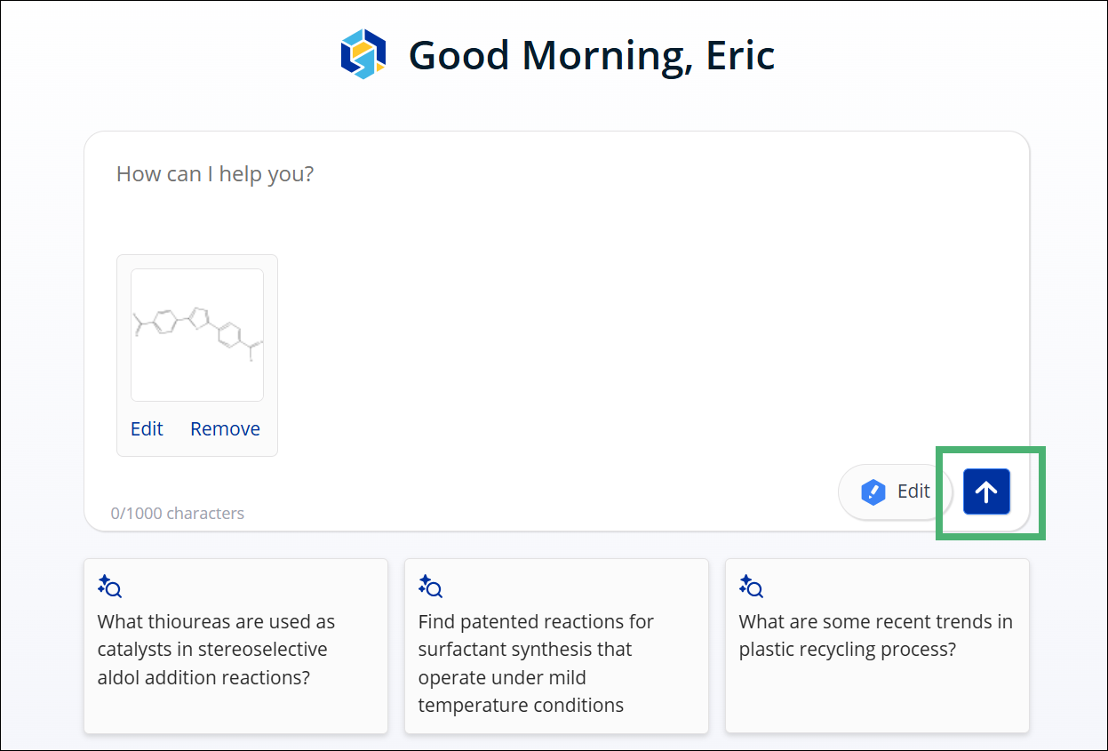This screenshot has height=751, width=1108.
Task: Select the patented surfactant synthesis reactions suggestion
Action: pos(556,646)
